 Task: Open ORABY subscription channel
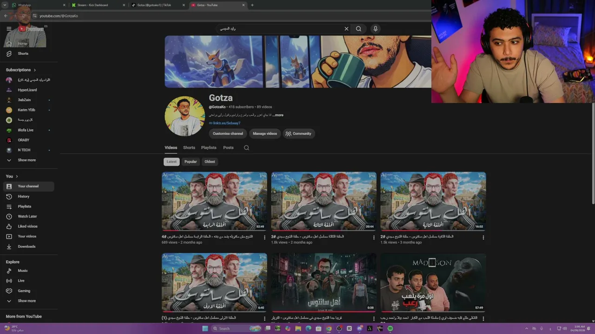29,140
